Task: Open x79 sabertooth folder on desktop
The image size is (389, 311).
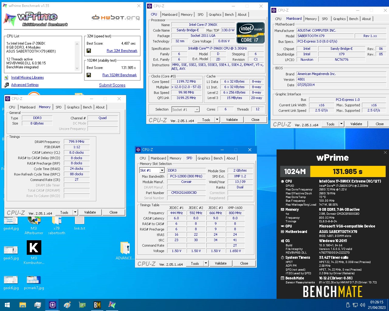Action: (x=57, y=225)
